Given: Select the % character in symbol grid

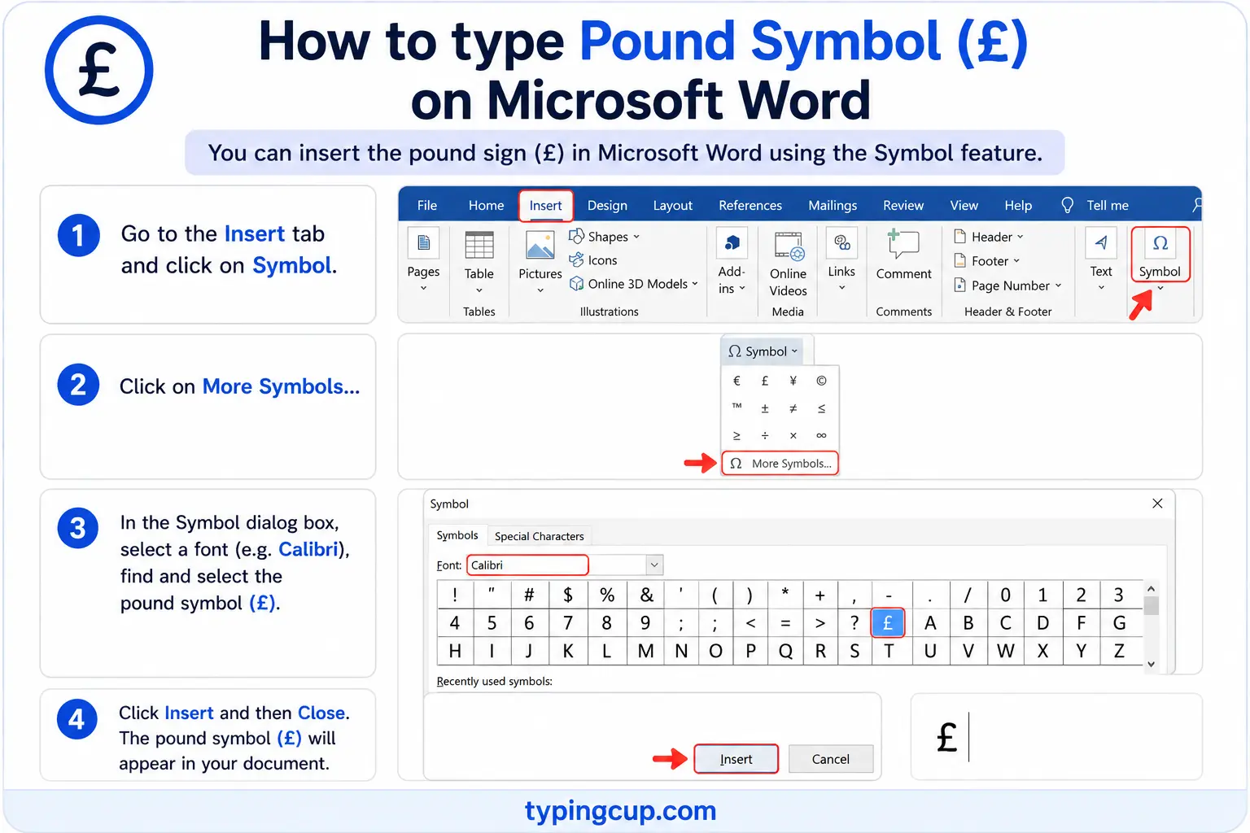Looking at the screenshot, I should pos(607,595).
